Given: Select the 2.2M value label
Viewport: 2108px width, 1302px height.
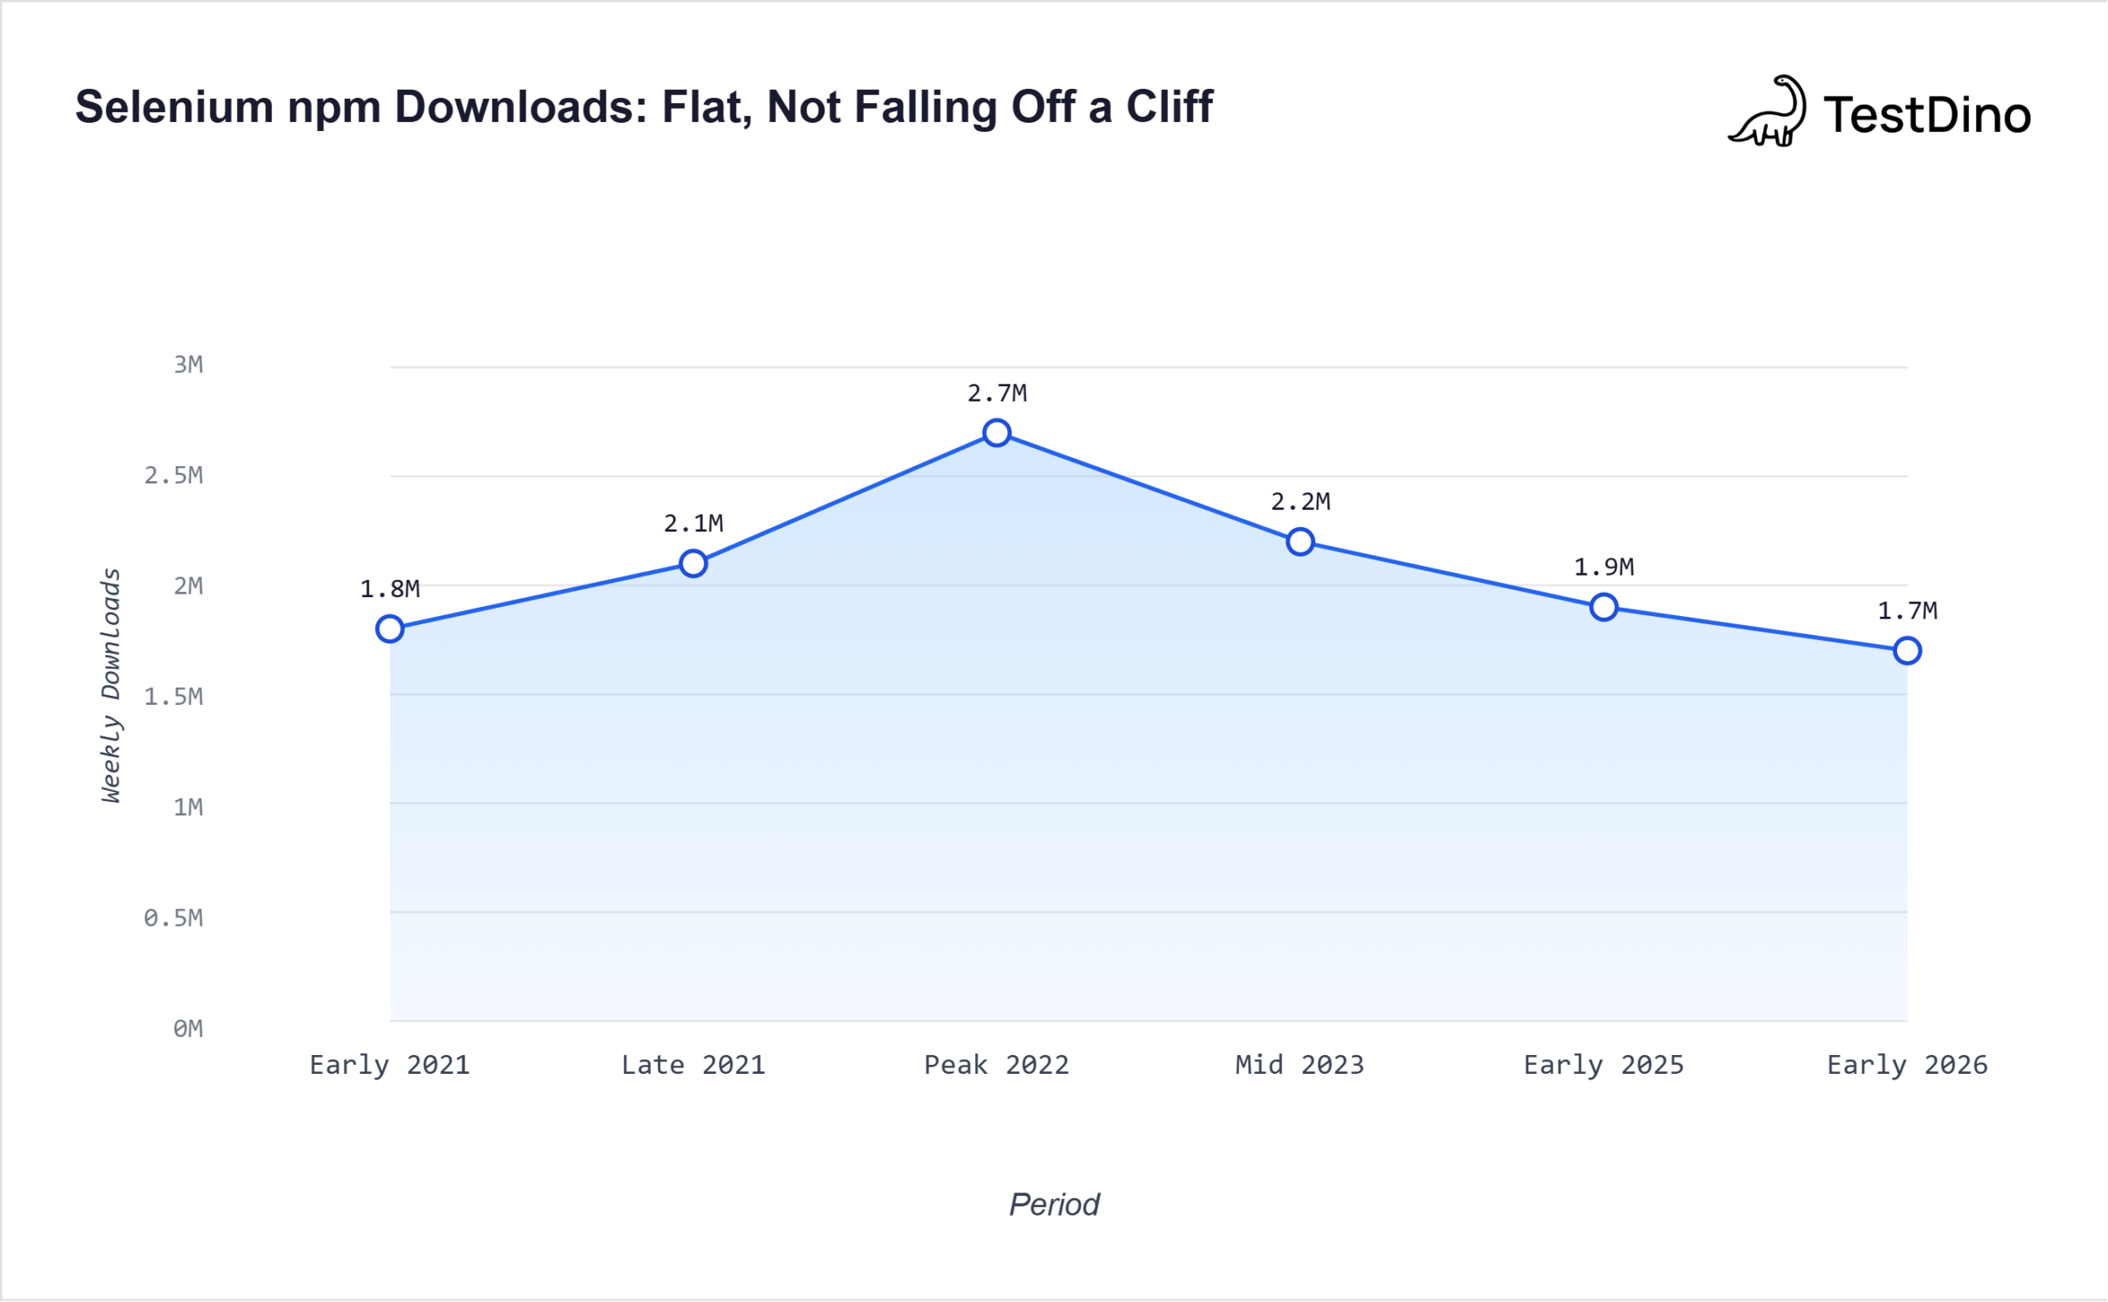Looking at the screenshot, I should click(1299, 502).
